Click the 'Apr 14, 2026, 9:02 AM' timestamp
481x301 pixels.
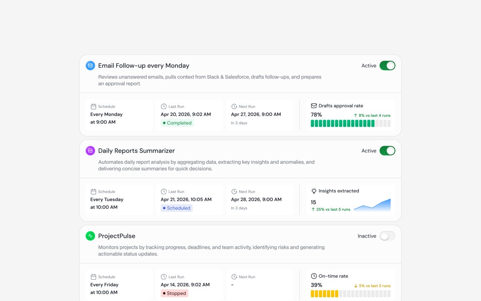pos(185,285)
